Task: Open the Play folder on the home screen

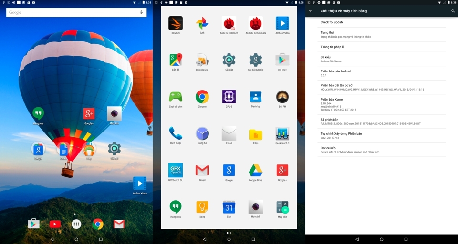Action: click(x=89, y=149)
